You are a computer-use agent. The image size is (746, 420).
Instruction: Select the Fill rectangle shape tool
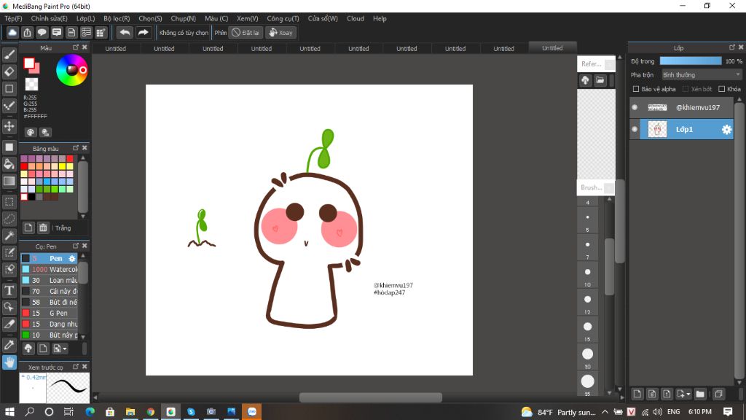(x=9, y=147)
